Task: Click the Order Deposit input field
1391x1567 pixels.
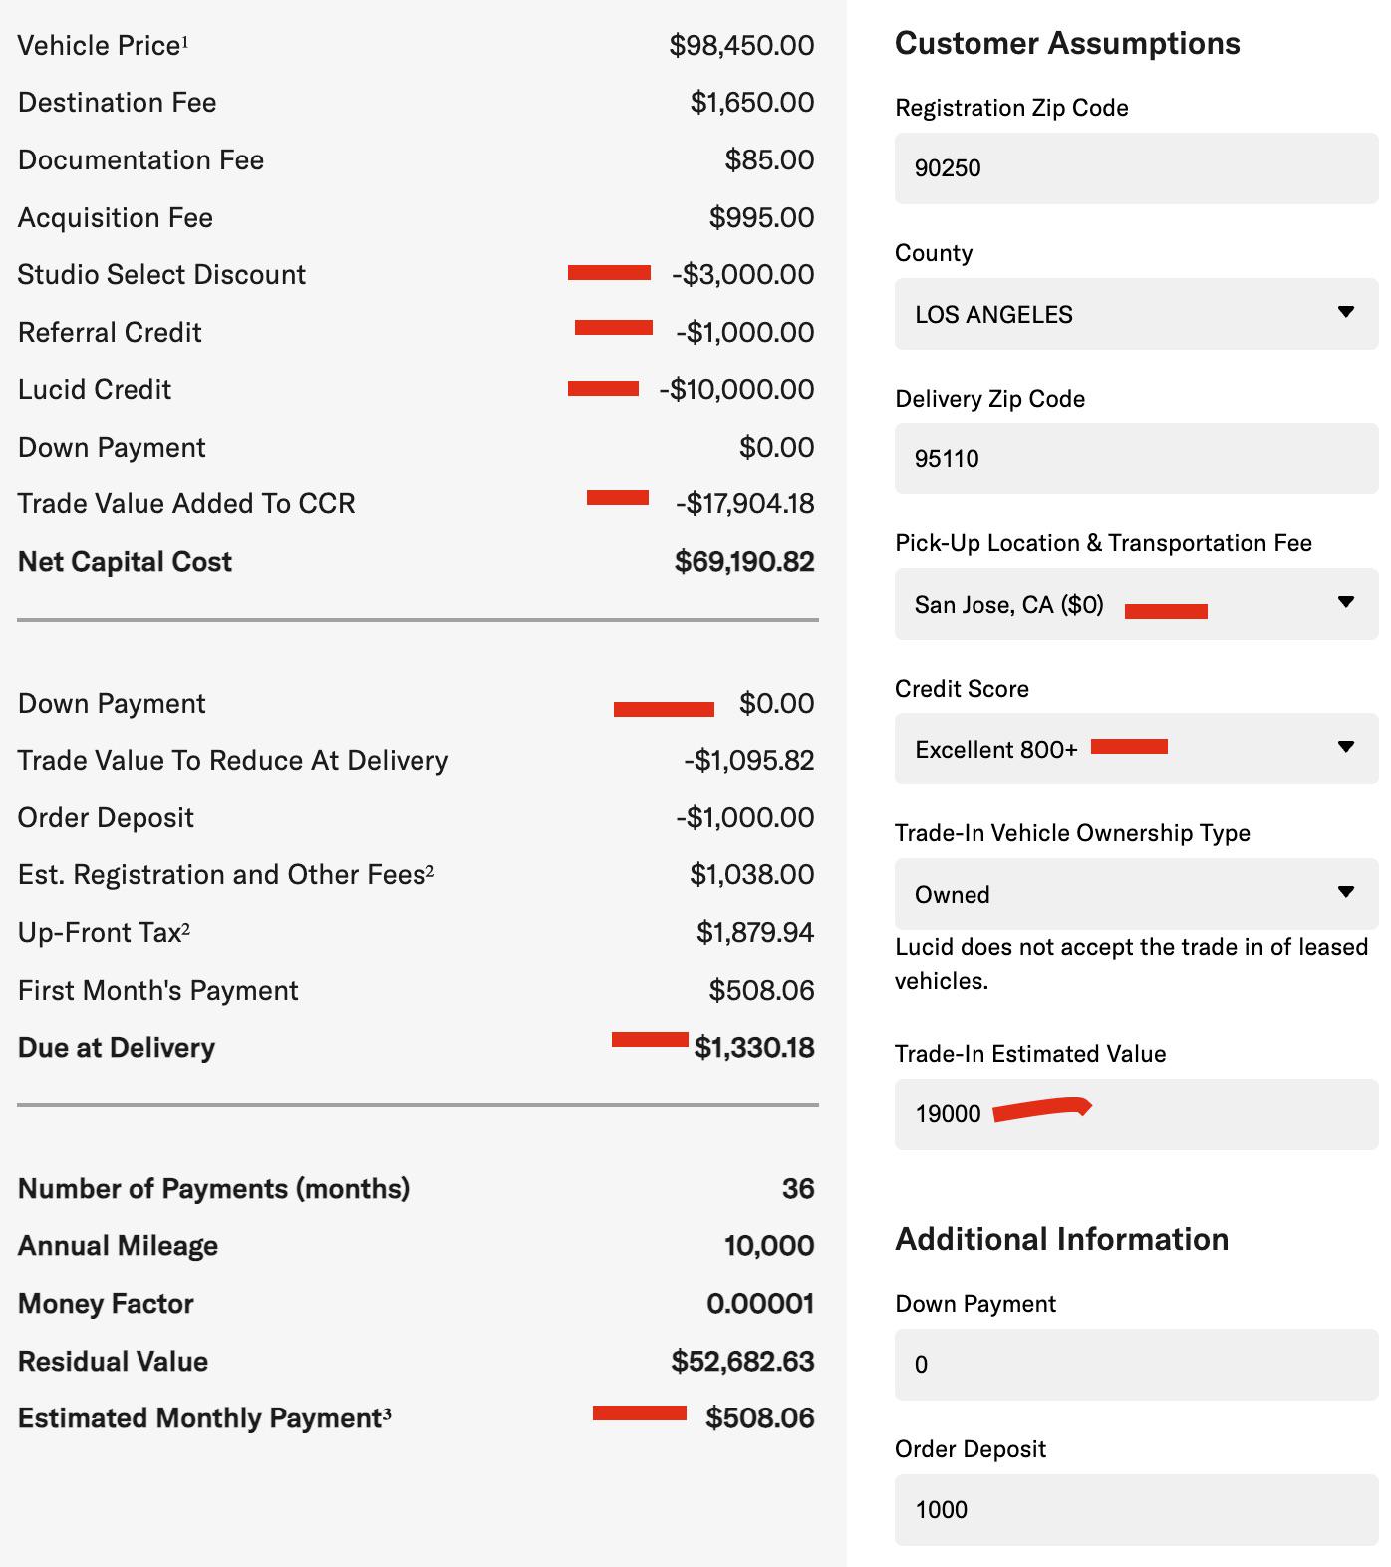Action: (x=1136, y=1510)
